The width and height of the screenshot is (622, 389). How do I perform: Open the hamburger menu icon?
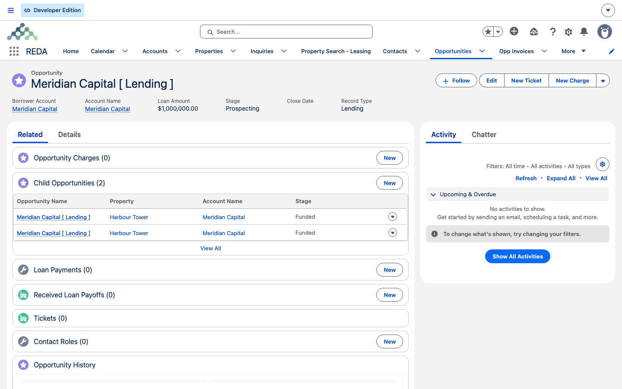pyautogui.click(x=11, y=10)
